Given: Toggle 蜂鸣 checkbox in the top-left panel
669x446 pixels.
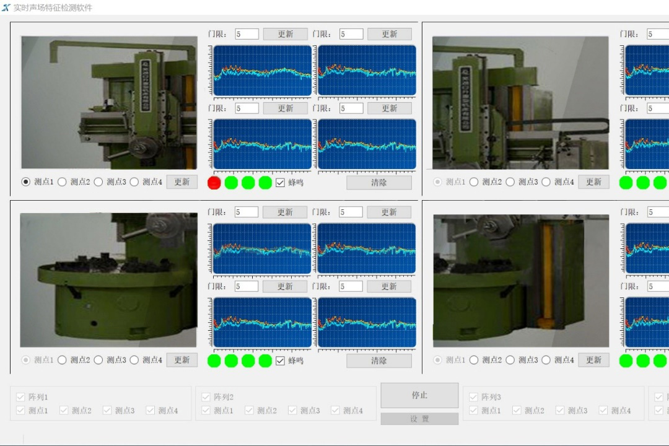Looking at the screenshot, I should pyautogui.click(x=281, y=183).
